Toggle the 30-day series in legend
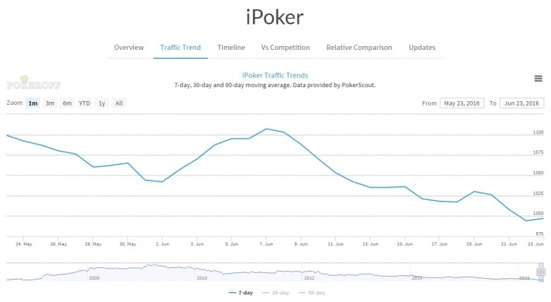The height and width of the screenshot is (302, 551). click(x=275, y=292)
